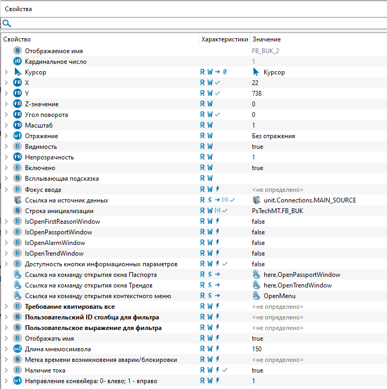Click the search magnifier icon

[6, 23]
